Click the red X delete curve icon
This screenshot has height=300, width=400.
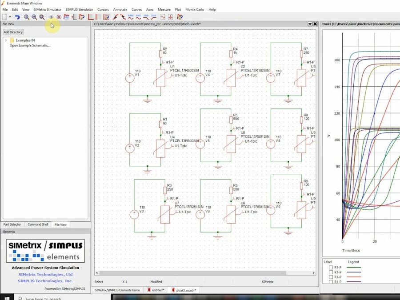[x=58, y=17]
